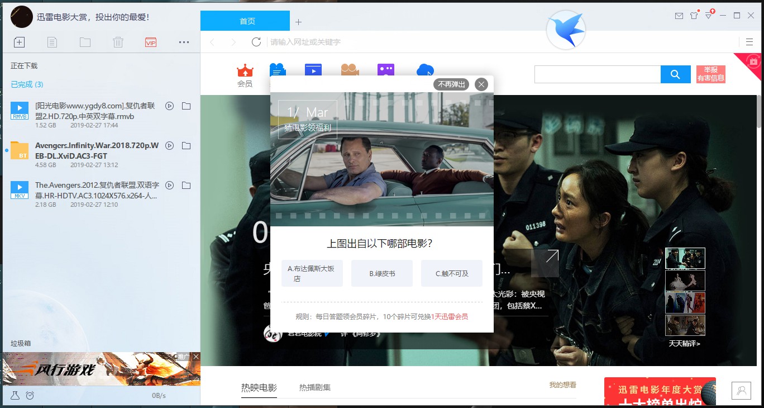Click the alarm clock scheduler icon
Image resolution: width=764 pixels, height=408 pixels.
pos(30,396)
